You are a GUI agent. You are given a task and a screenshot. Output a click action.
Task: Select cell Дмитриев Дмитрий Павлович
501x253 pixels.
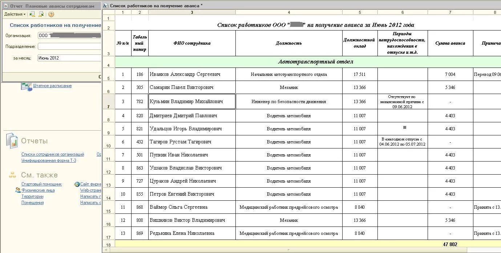coord(192,116)
